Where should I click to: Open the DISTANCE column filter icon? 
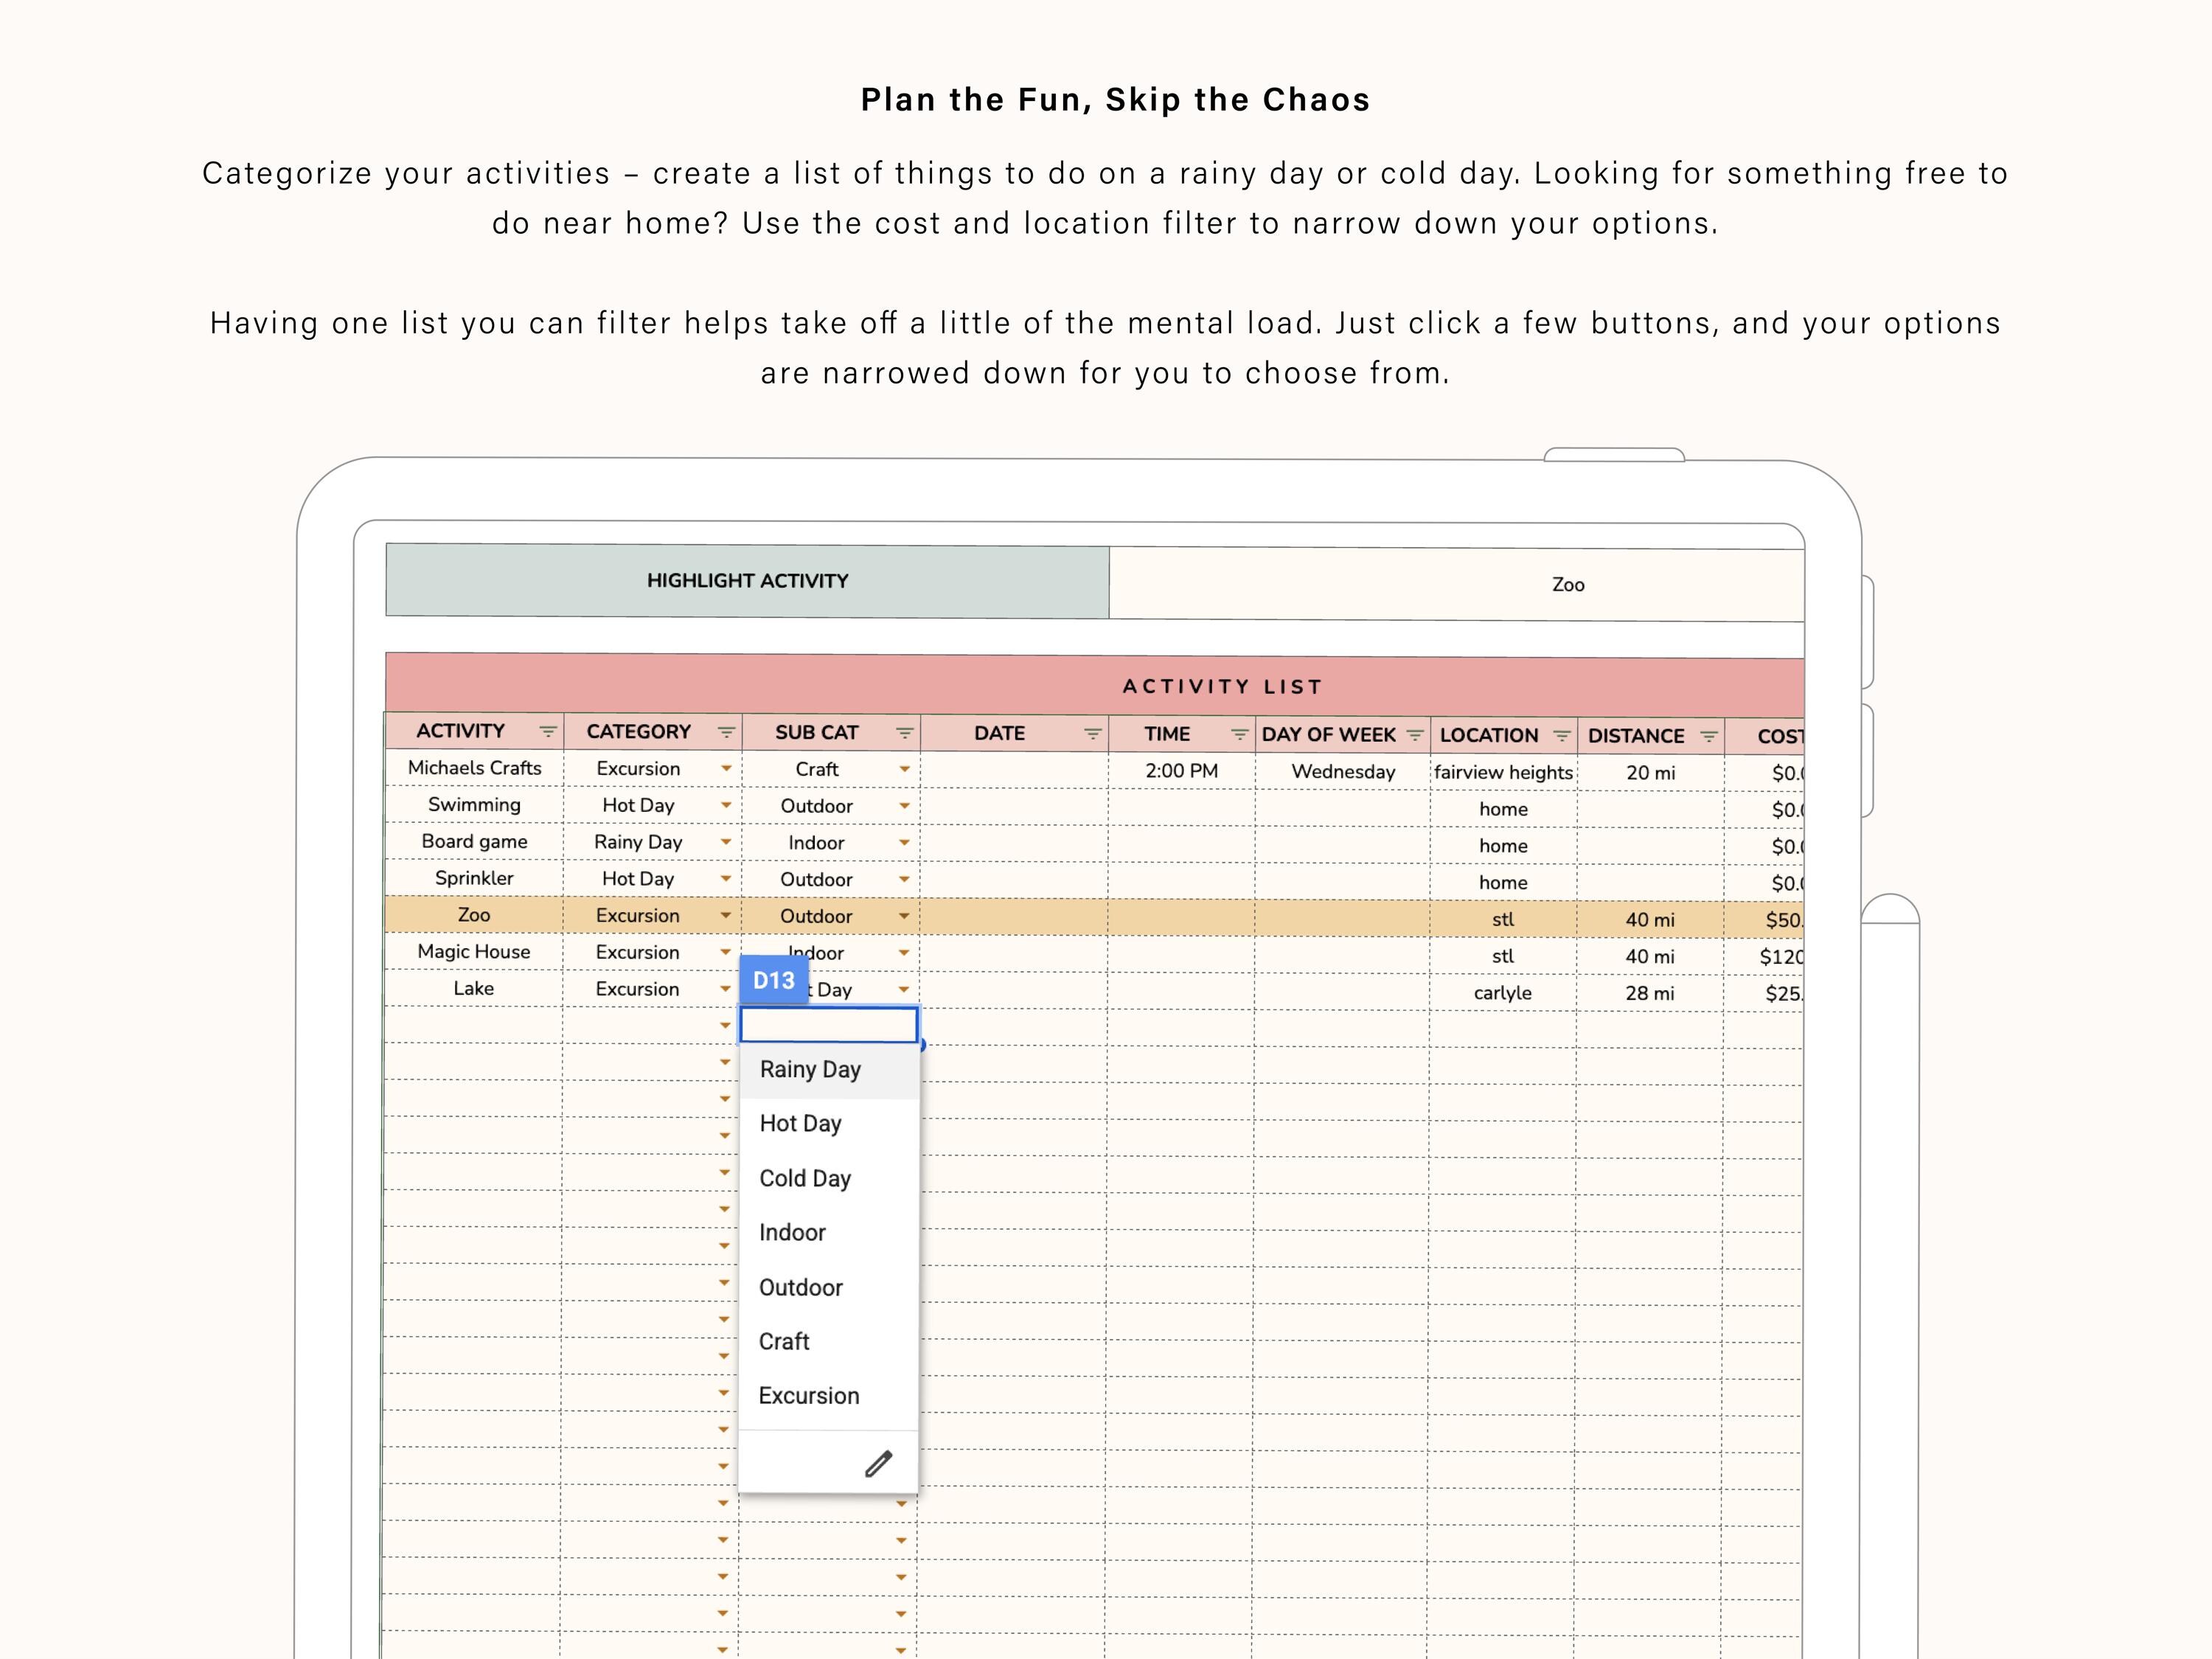point(1708,738)
